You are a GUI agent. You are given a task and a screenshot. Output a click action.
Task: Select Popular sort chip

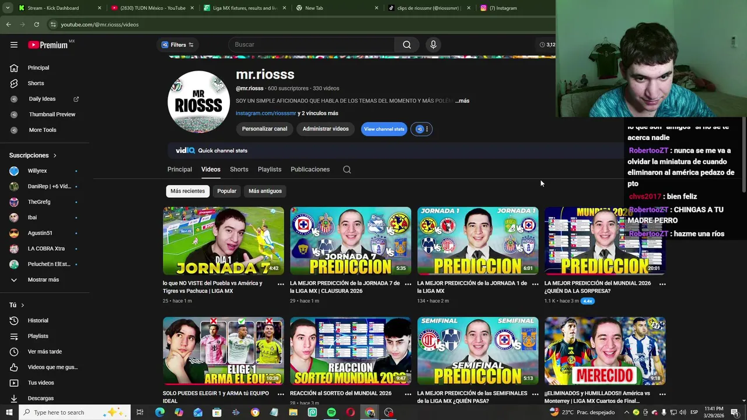pyautogui.click(x=226, y=191)
